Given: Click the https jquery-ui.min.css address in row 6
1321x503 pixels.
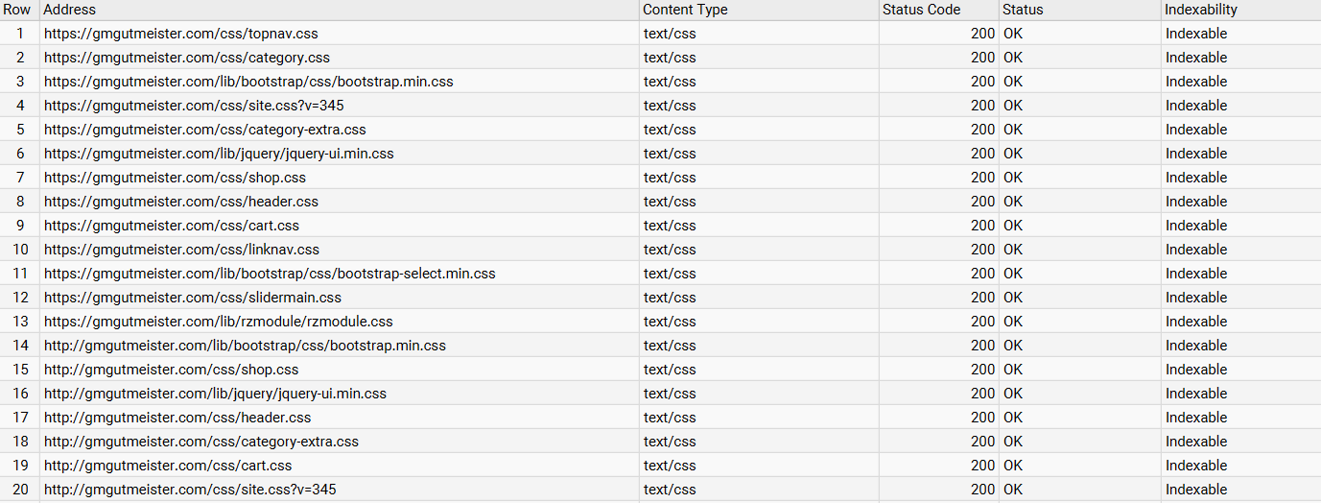Looking at the screenshot, I should (219, 154).
